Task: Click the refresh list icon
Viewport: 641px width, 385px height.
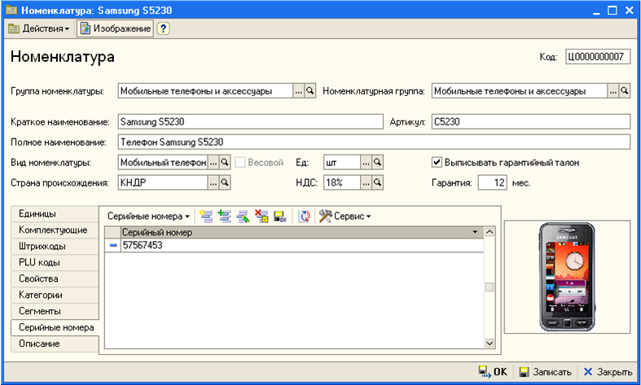Action: pyautogui.click(x=304, y=216)
